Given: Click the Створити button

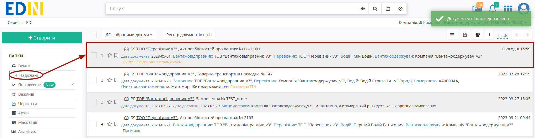Looking at the screenshot, I should (42, 38).
